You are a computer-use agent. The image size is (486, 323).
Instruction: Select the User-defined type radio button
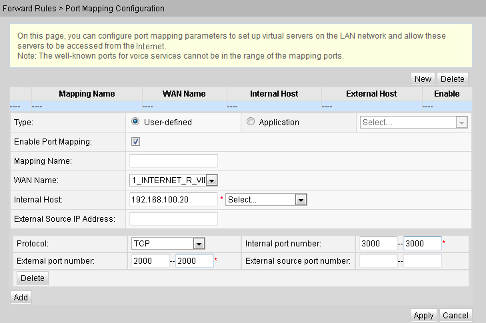[x=135, y=122]
